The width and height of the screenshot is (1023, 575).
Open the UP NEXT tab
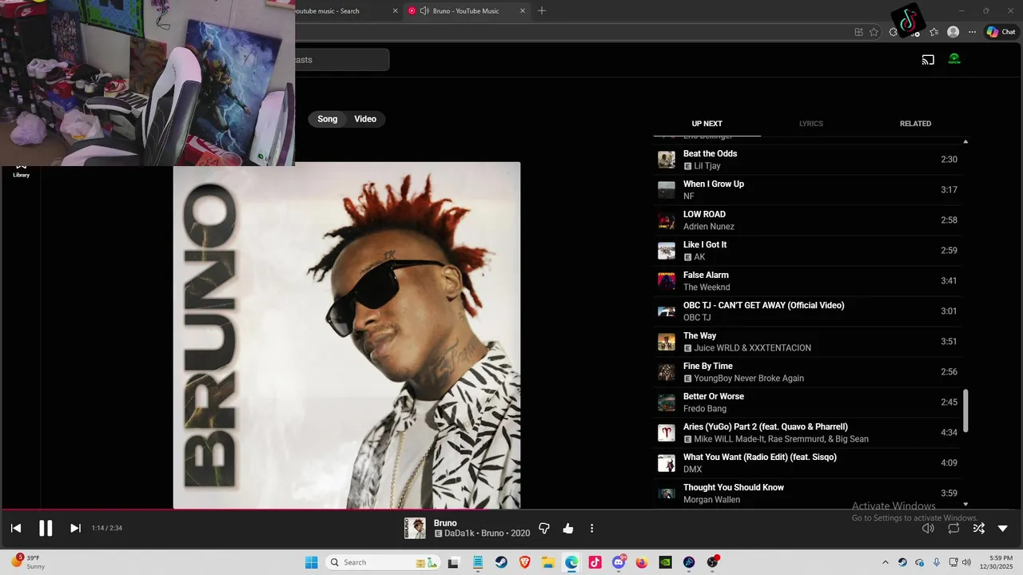coord(707,124)
